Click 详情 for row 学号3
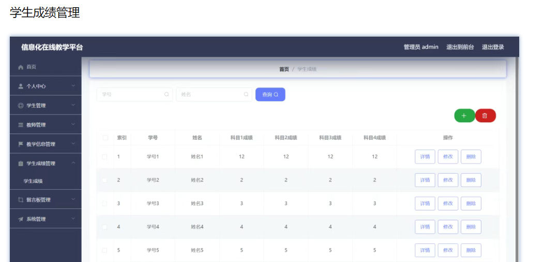 pos(425,204)
